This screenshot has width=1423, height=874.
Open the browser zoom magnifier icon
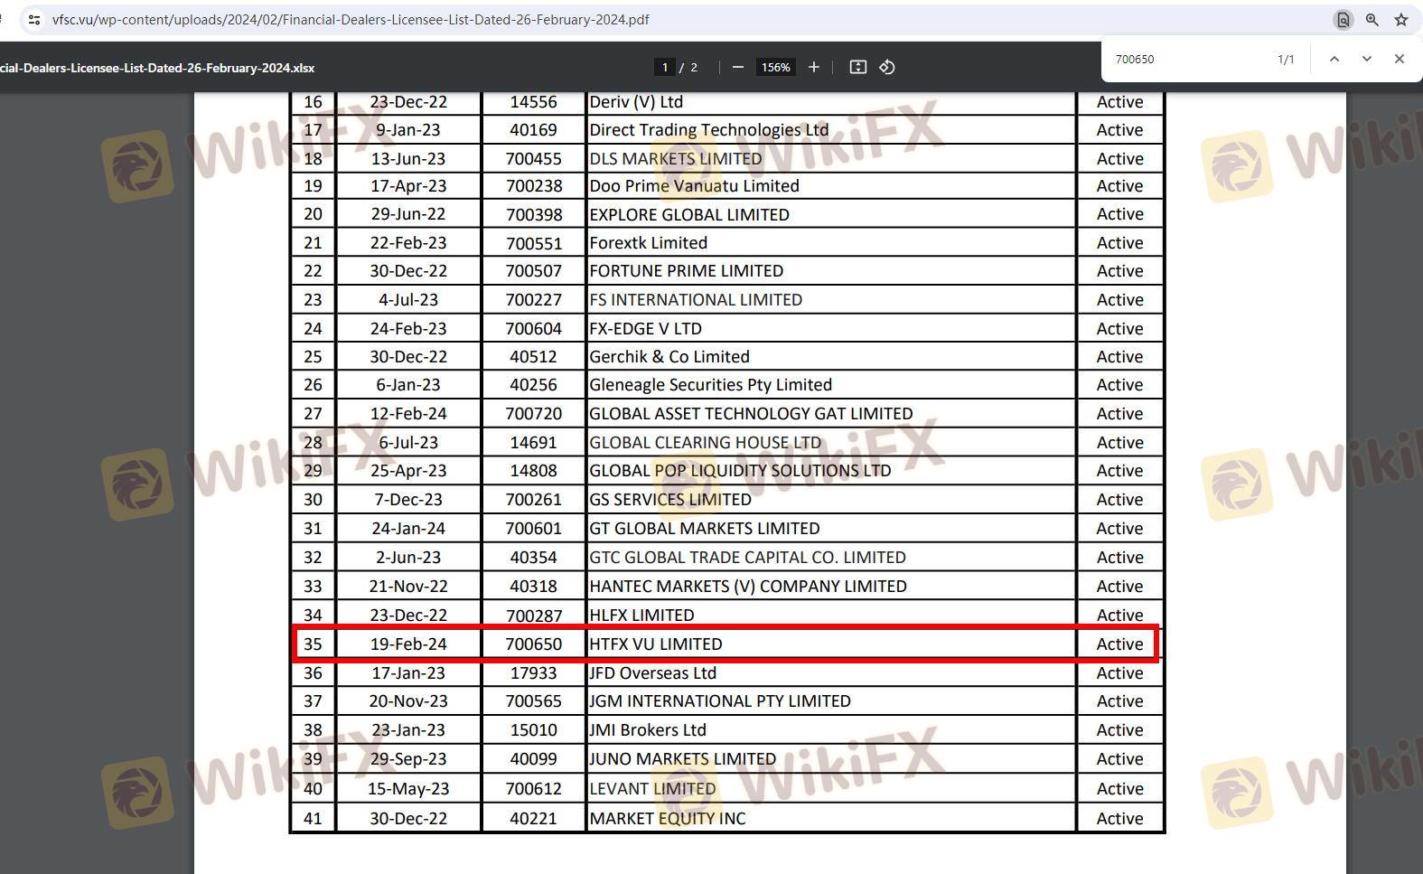point(1372,20)
